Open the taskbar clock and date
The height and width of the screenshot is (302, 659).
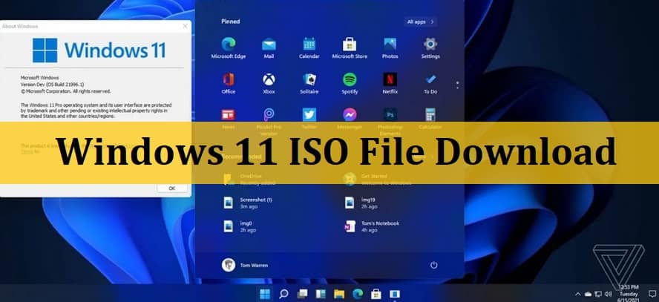[629, 294]
